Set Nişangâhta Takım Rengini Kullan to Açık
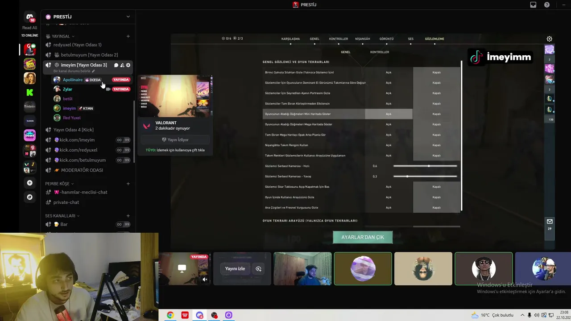 click(389, 145)
